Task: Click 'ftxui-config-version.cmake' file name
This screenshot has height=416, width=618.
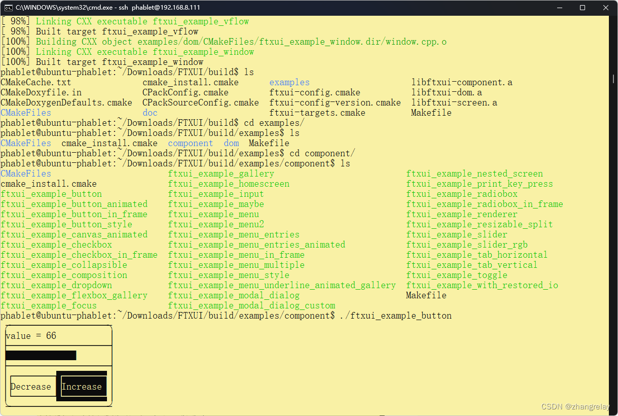Action: coord(335,102)
